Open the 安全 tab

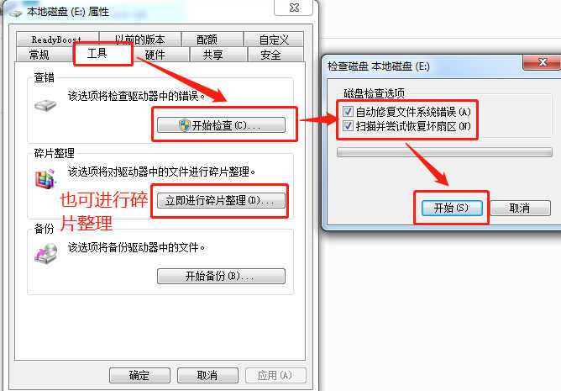(270, 55)
